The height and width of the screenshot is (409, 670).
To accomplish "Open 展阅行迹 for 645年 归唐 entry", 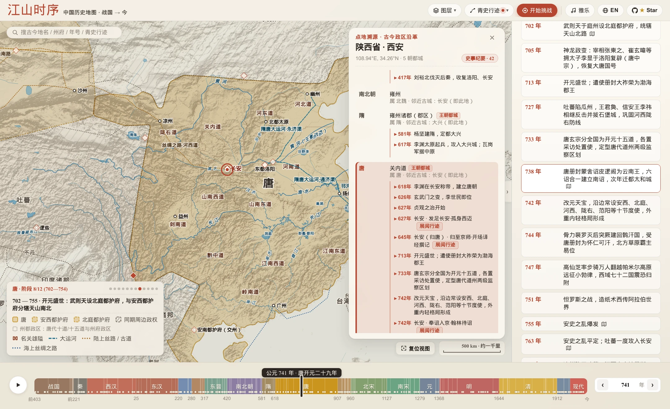I will tap(445, 245).
